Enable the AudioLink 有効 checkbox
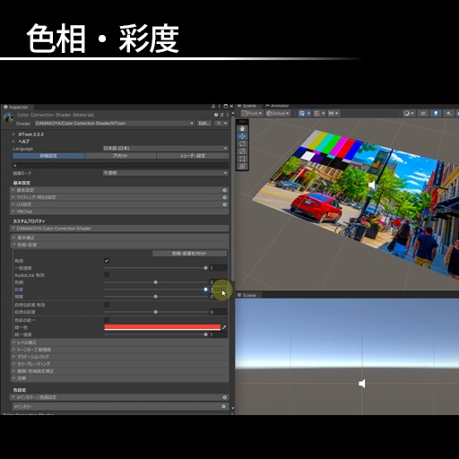459x459 pixels. [107, 275]
